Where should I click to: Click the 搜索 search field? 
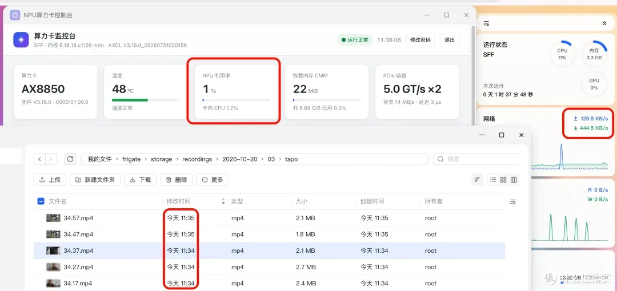tap(476, 159)
